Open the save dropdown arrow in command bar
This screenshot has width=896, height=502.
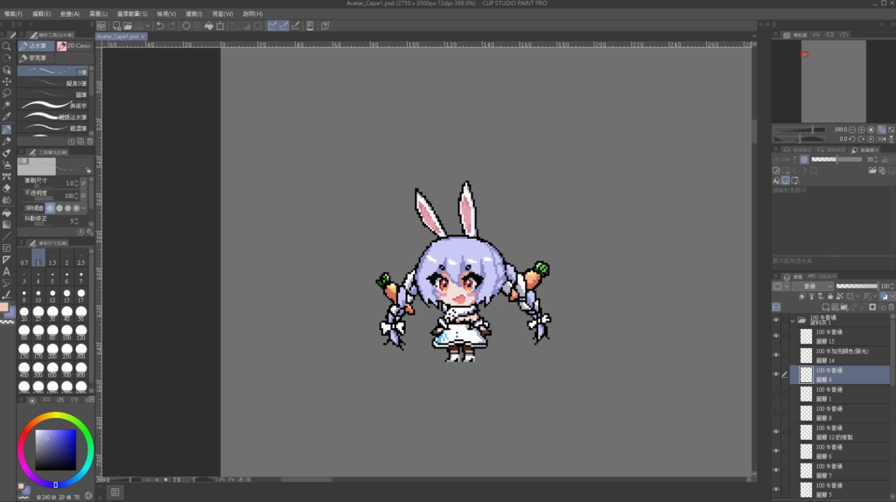coord(147,25)
